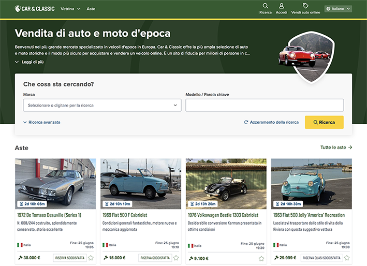Click RISERVA QUASI SODDISFATTA badge
The image size is (367, 266).
[321, 258]
